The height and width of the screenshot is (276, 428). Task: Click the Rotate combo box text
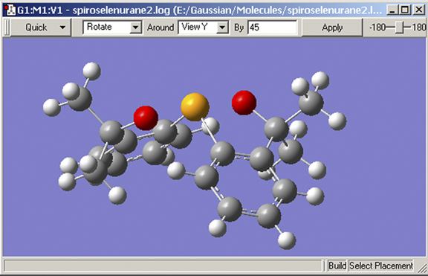coord(100,27)
